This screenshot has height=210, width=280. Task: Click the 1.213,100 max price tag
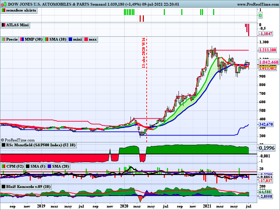(x=267, y=50)
